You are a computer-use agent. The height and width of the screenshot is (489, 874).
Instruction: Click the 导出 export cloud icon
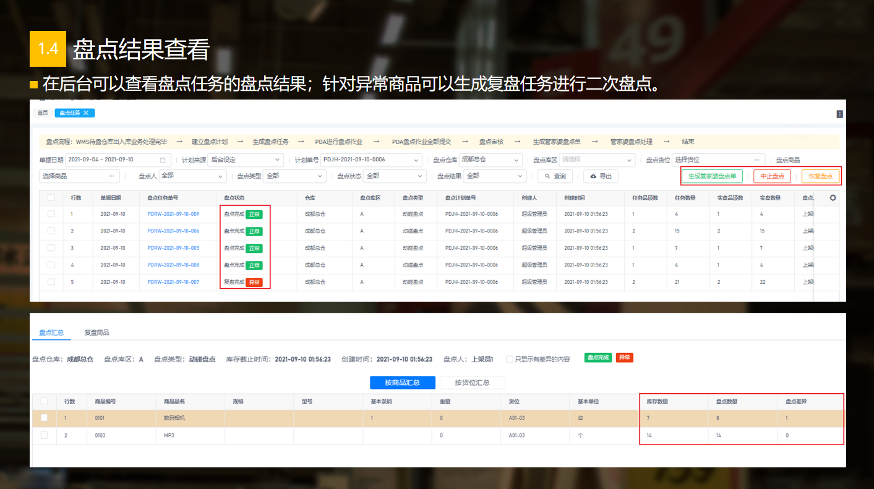(593, 176)
